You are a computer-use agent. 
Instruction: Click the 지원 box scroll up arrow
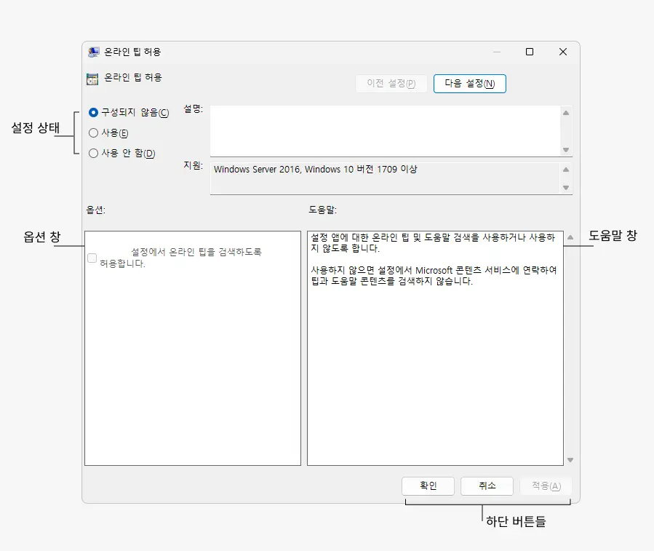point(566,170)
